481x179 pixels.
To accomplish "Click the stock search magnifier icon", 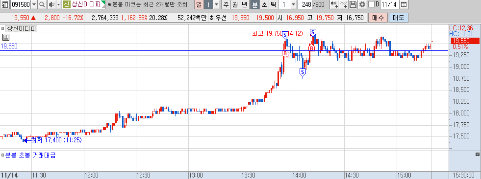I will pos(42,4).
